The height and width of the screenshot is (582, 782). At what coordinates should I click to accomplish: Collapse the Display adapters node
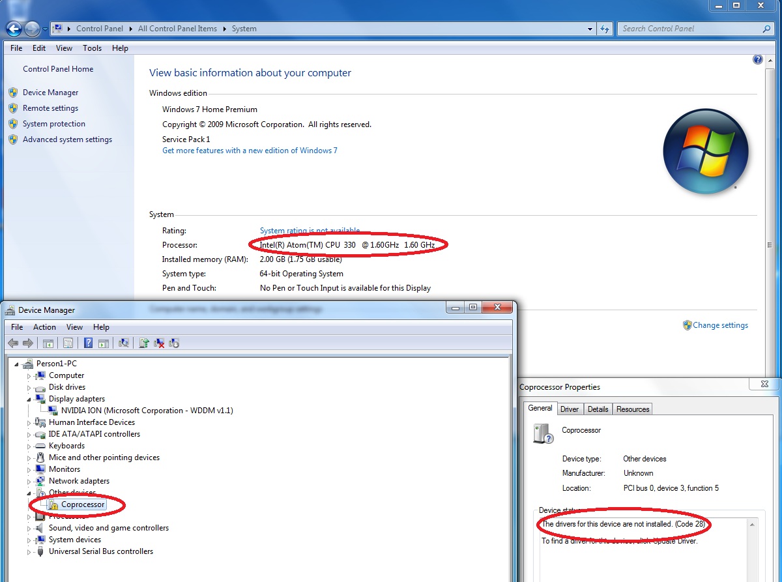click(29, 399)
